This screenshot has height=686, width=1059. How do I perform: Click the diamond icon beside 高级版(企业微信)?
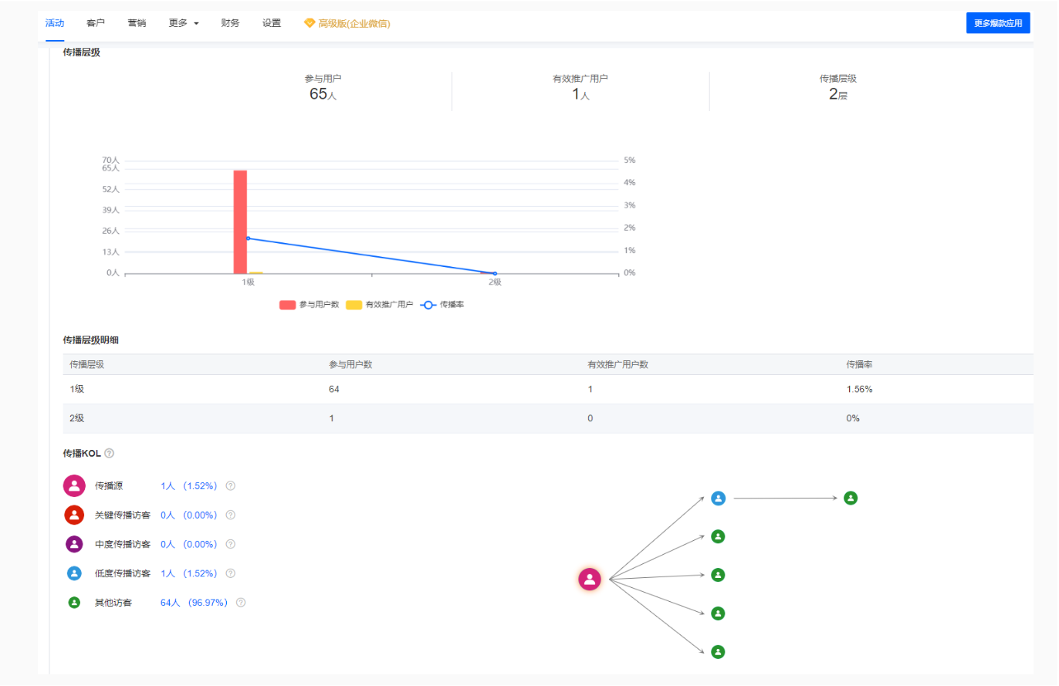[310, 23]
